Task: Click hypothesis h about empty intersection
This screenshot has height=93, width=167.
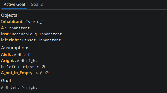Action: (23, 67)
